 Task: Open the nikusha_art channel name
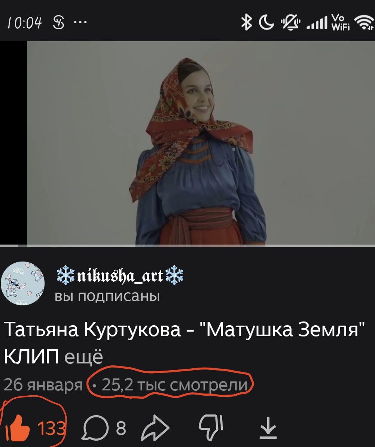pyautogui.click(x=120, y=276)
